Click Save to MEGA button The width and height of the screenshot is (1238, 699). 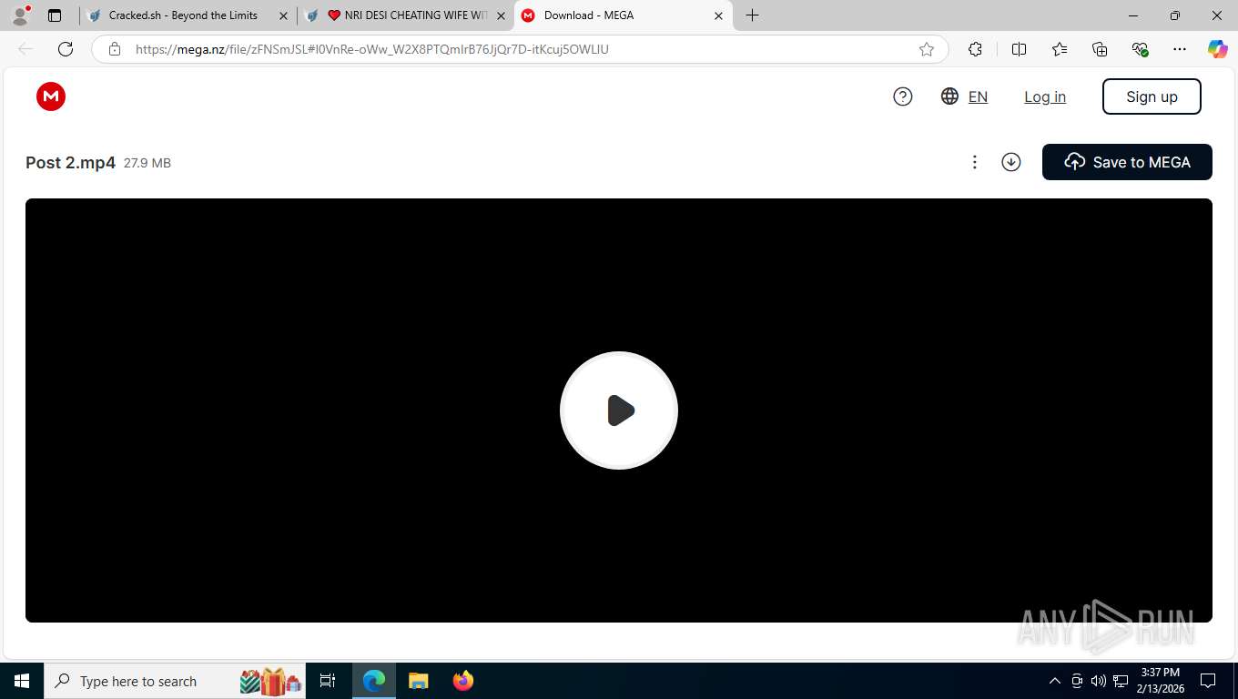pos(1127,162)
